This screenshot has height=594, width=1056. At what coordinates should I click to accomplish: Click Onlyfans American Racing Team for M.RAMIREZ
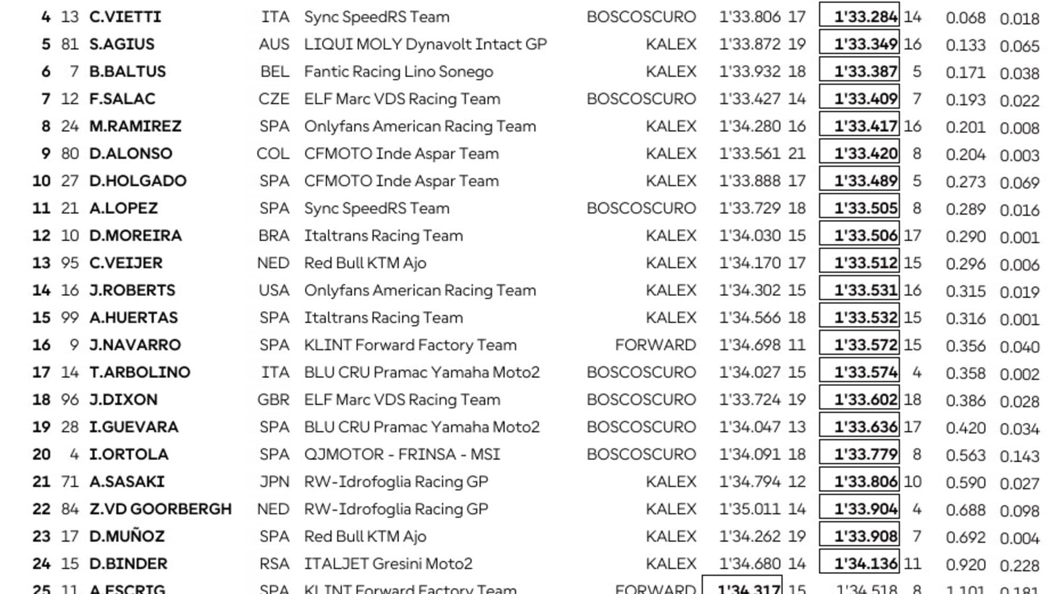(420, 127)
